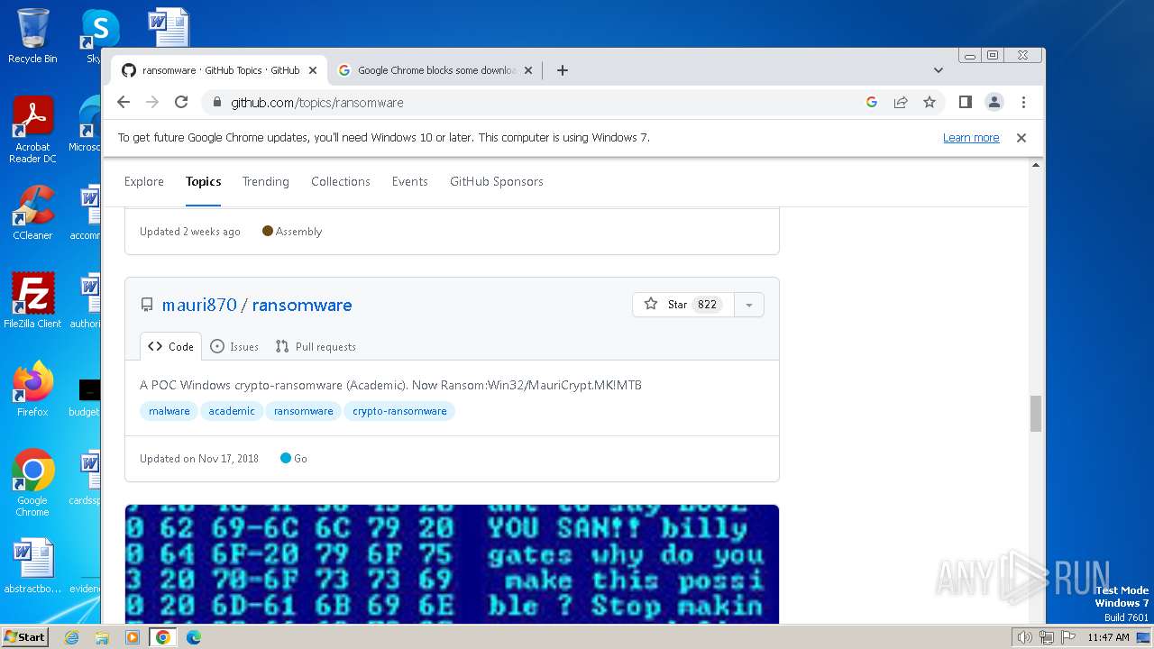
Task: Expand the Star list dropdown arrow
Action: coord(749,305)
